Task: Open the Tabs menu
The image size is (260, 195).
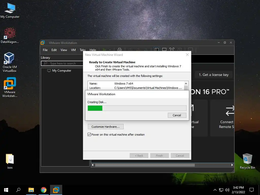Action: tap(83, 50)
